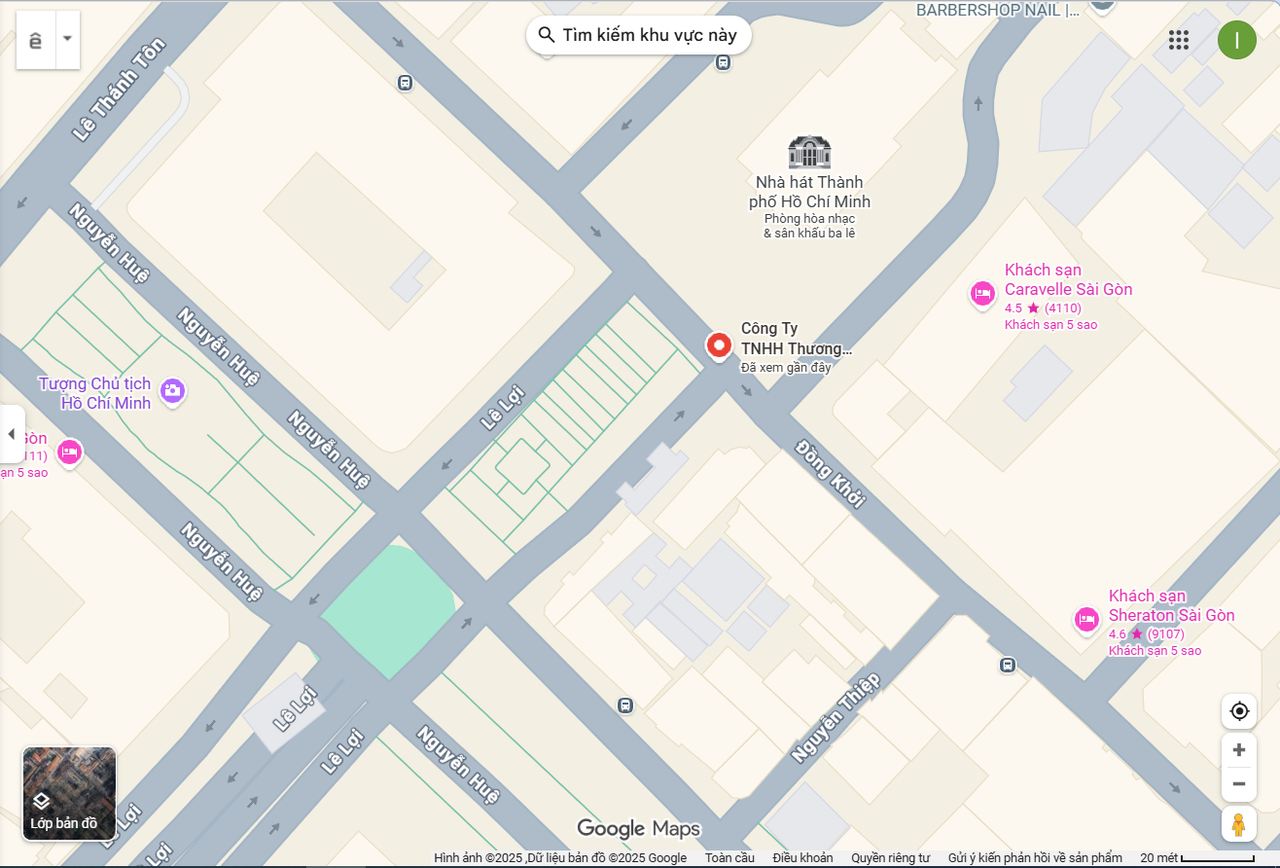Center map on your current location

click(x=1238, y=711)
